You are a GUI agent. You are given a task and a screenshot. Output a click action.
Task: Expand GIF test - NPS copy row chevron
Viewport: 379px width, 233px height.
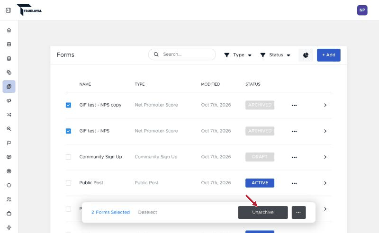pyautogui.click(x=325, y=105)
